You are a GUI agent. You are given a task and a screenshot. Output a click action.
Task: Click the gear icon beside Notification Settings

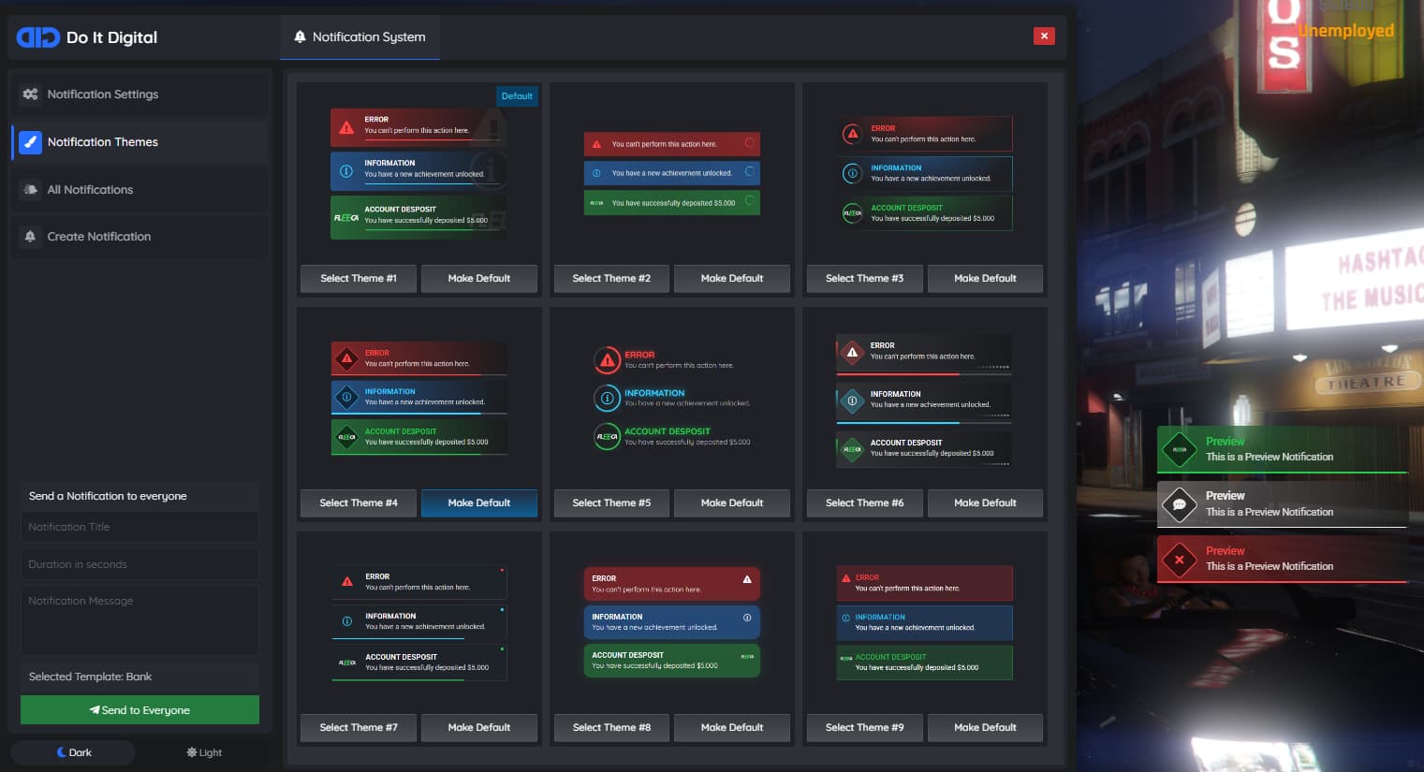30,94
